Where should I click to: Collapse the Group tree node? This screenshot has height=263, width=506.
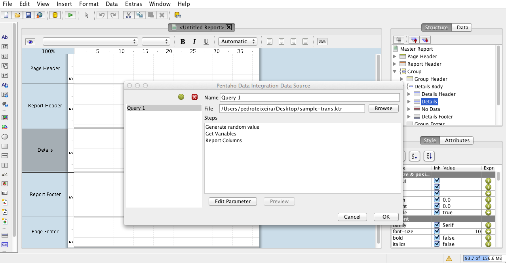point(395,72)
